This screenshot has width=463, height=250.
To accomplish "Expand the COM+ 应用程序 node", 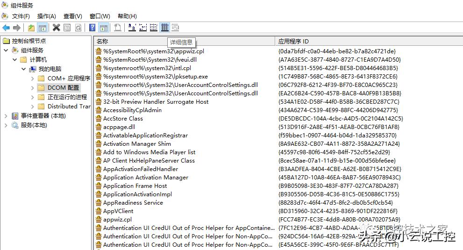I will (x=33, y=79).
